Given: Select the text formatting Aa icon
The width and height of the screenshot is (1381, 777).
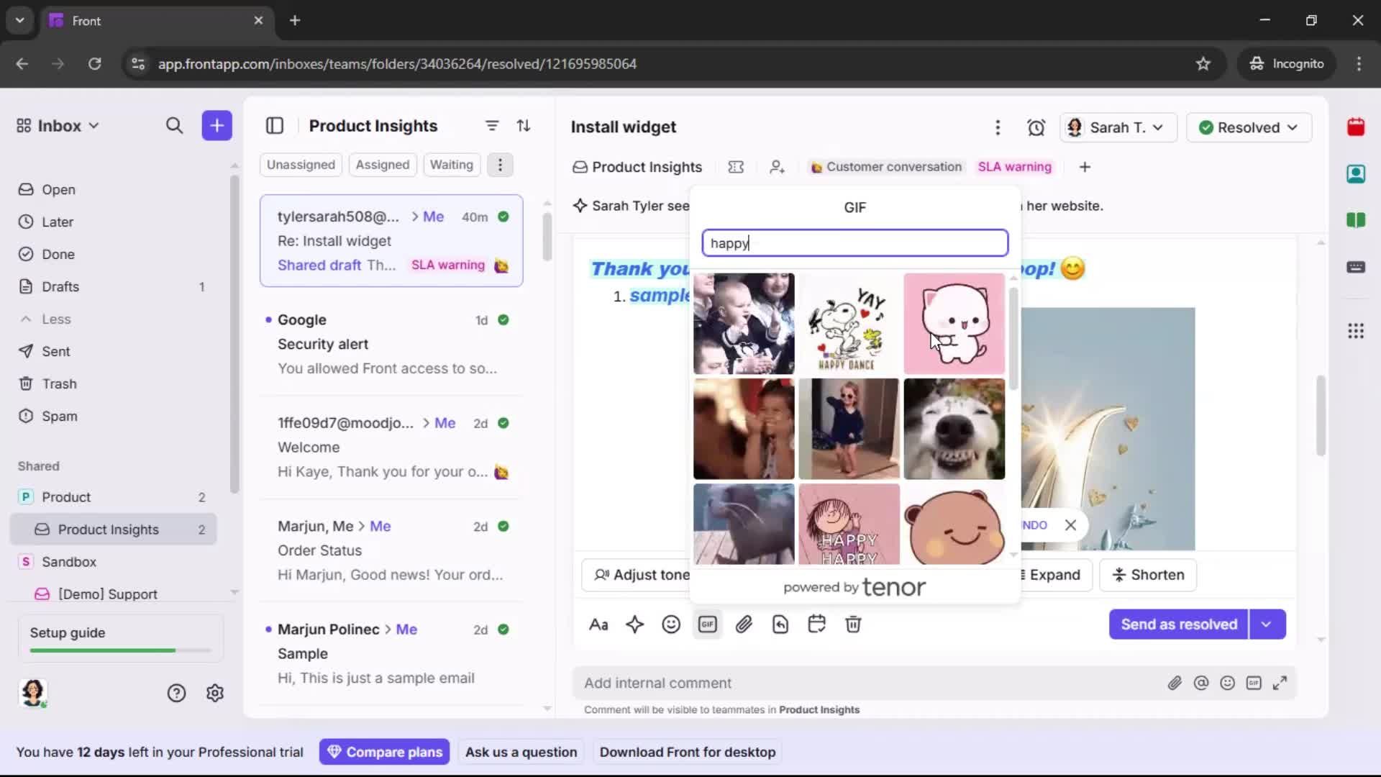Looking at the screenshot, I should pyautogui.click(x=599, y=624).
